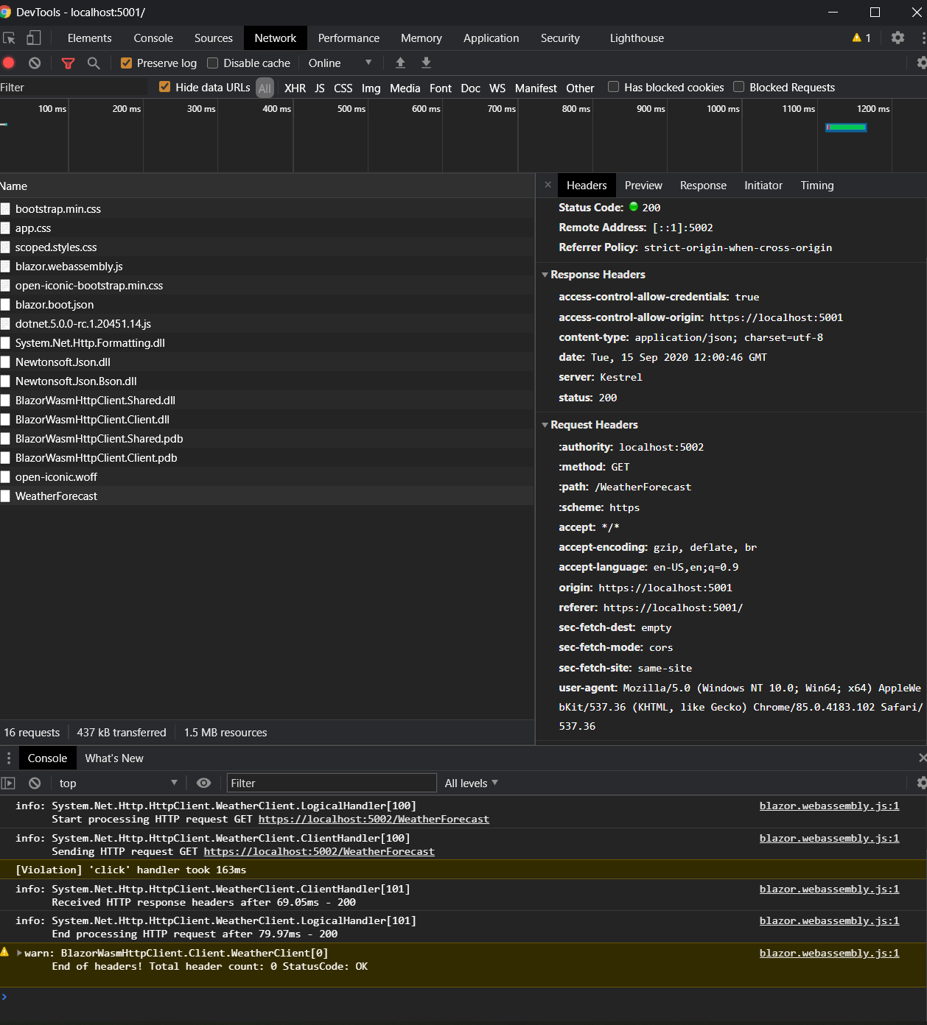
Task: Collapse the Request Headers section
Action: click(x=545, y=425)
